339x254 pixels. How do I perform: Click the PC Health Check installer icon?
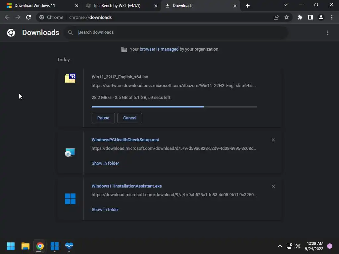click(x=70, y=152)
